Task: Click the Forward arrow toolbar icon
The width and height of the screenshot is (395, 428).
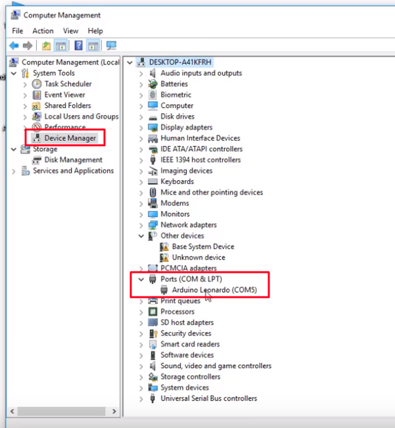Action: (28, 45)
